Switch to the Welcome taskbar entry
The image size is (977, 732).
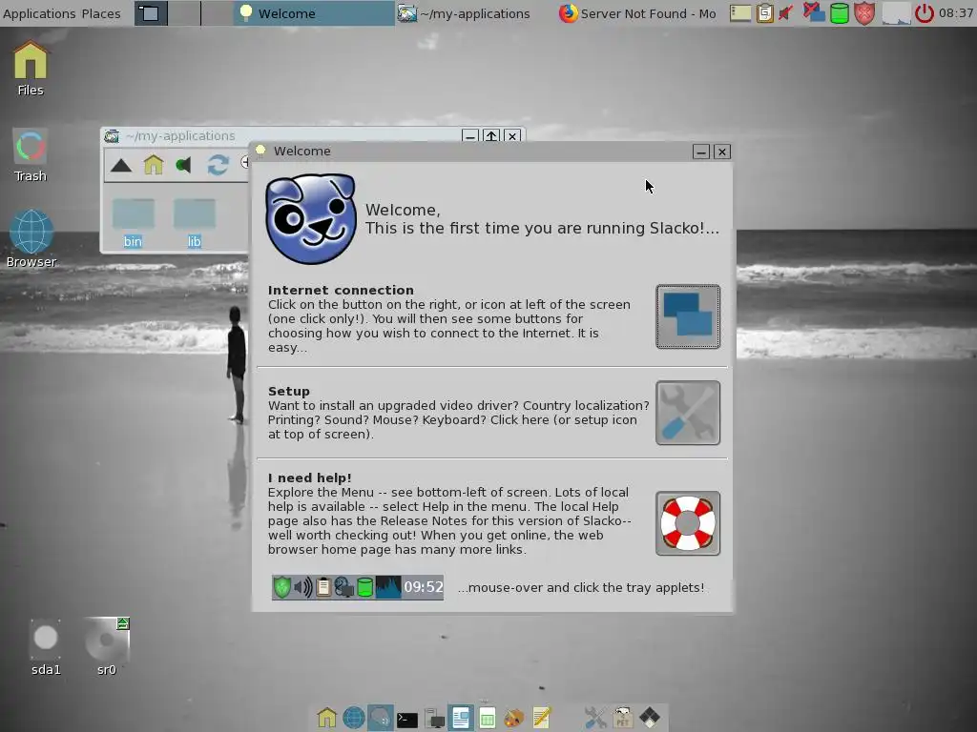(x=313, y=13)
